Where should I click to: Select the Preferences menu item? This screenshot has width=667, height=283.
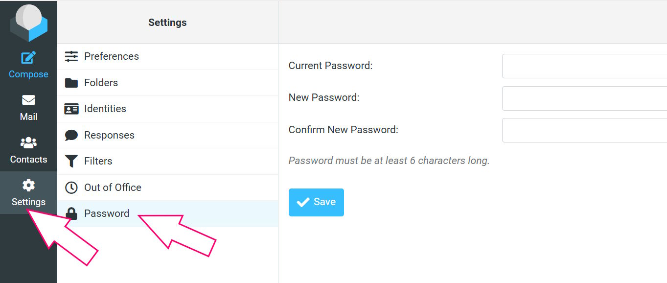[168, 56]
